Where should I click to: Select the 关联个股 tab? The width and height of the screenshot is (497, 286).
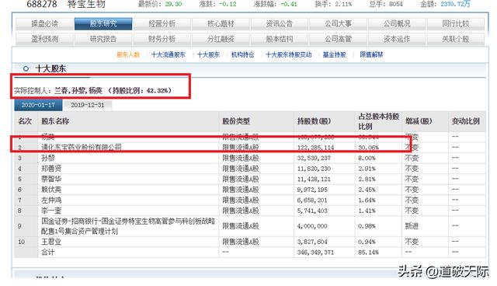[x=456, y=39]
